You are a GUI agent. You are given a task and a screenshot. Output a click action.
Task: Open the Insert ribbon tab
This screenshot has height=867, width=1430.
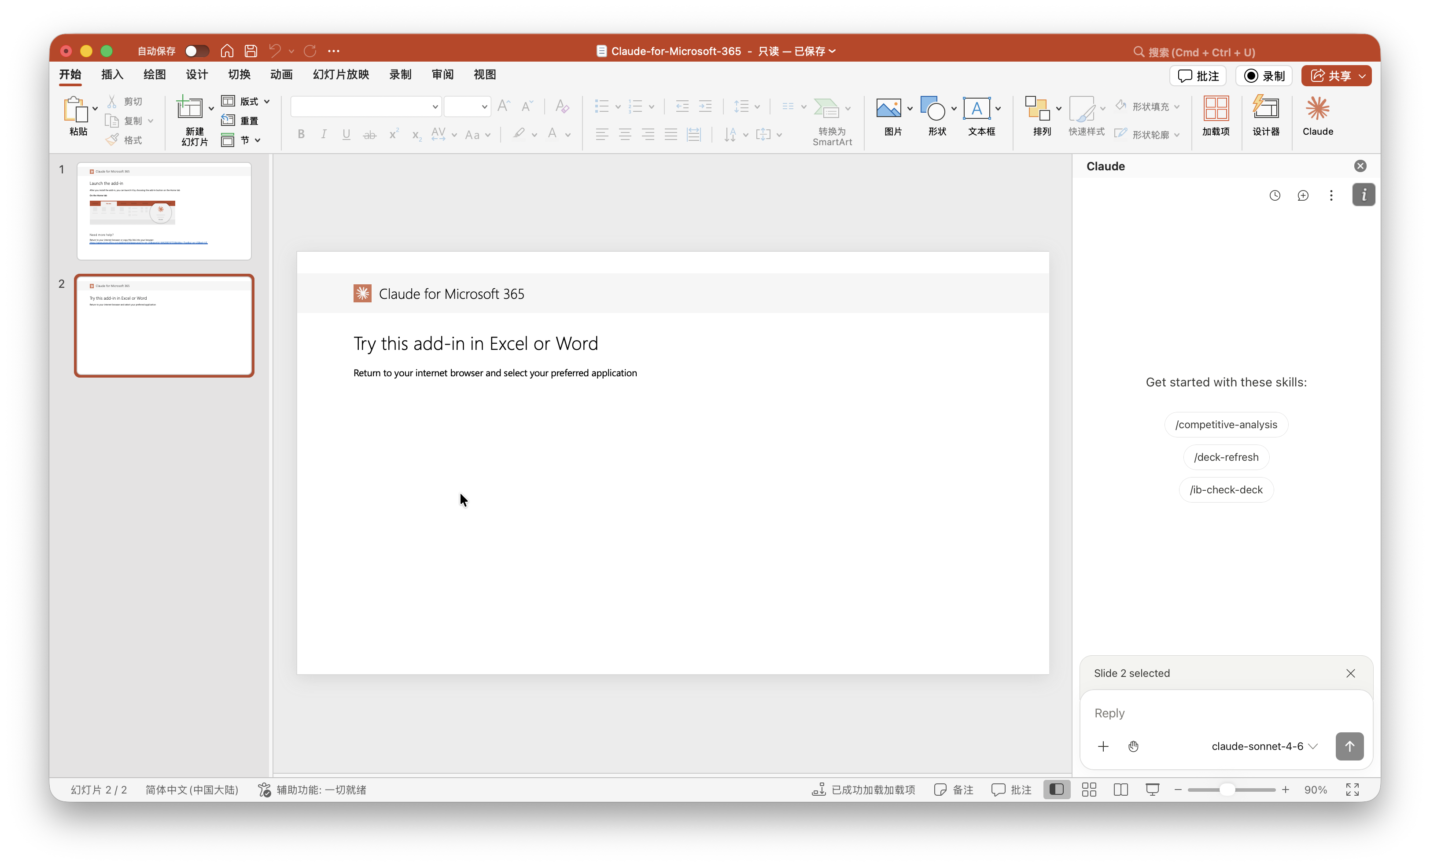(112, 74)
